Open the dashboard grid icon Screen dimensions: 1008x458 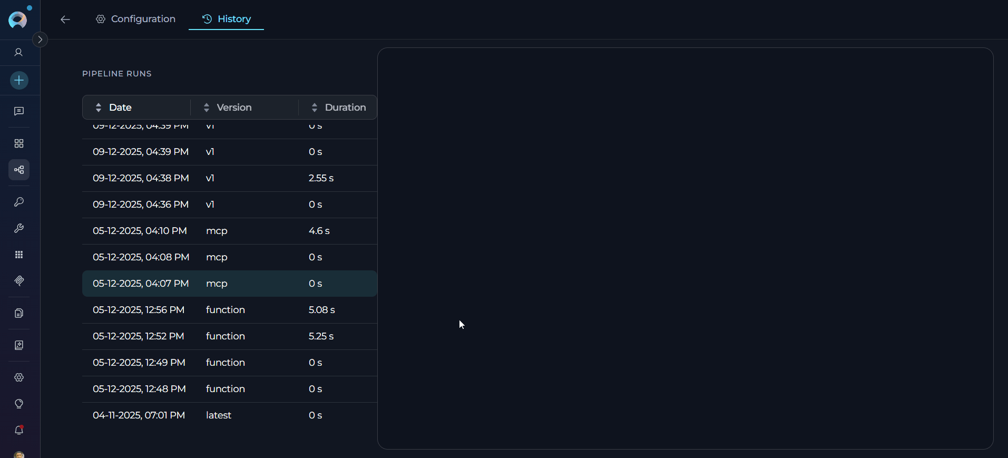pyautogui.click(x=19, y=143)
